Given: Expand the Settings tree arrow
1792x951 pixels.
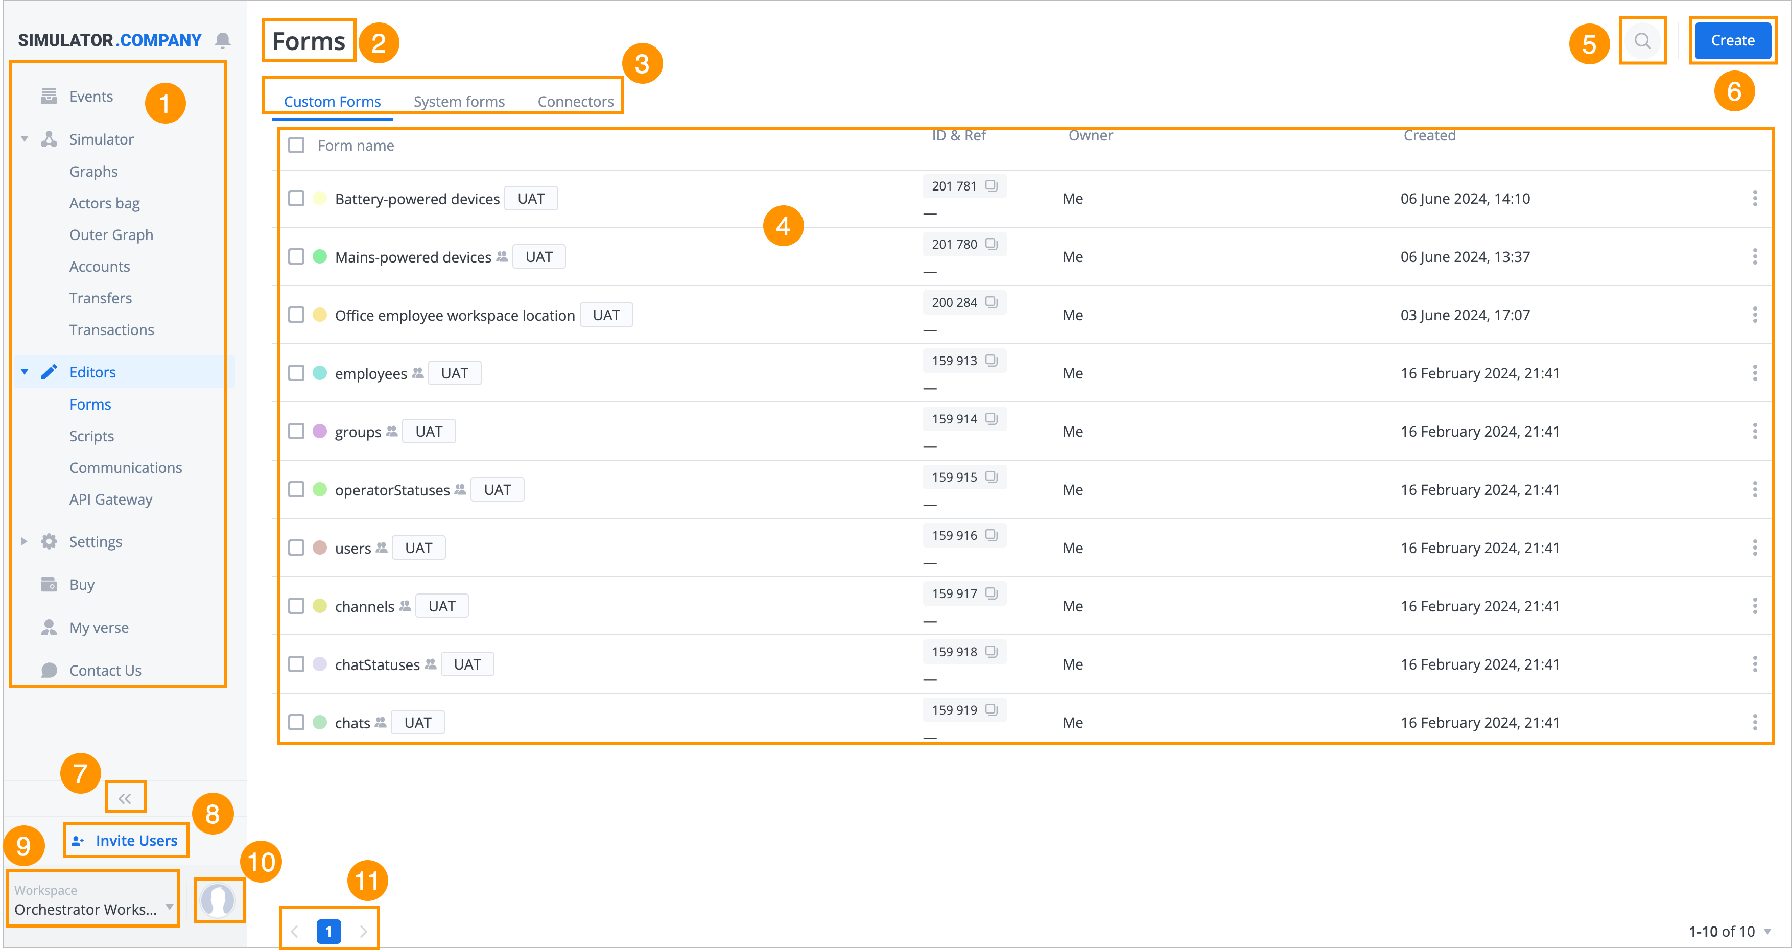Looking at the screenshot, I should coord(25,541).
